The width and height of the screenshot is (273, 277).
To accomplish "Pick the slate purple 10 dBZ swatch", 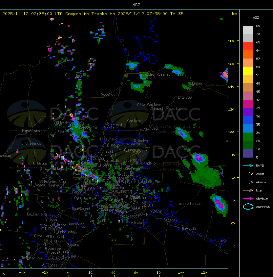I will tap(248, 153).
